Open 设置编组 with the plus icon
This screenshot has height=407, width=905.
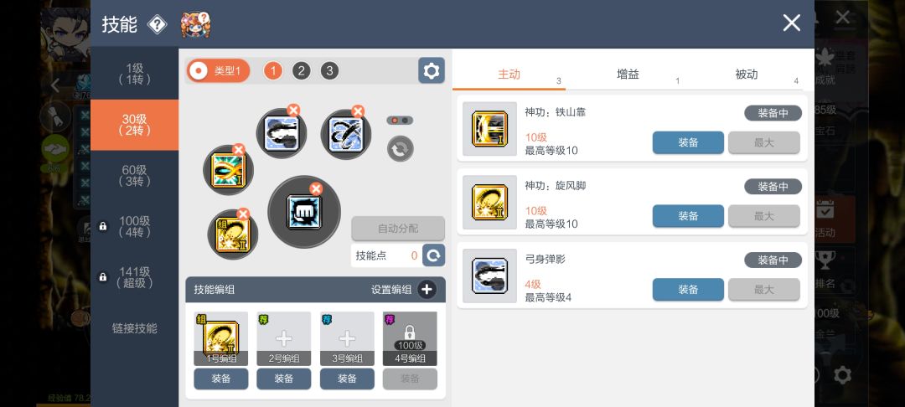coord(427,290)
